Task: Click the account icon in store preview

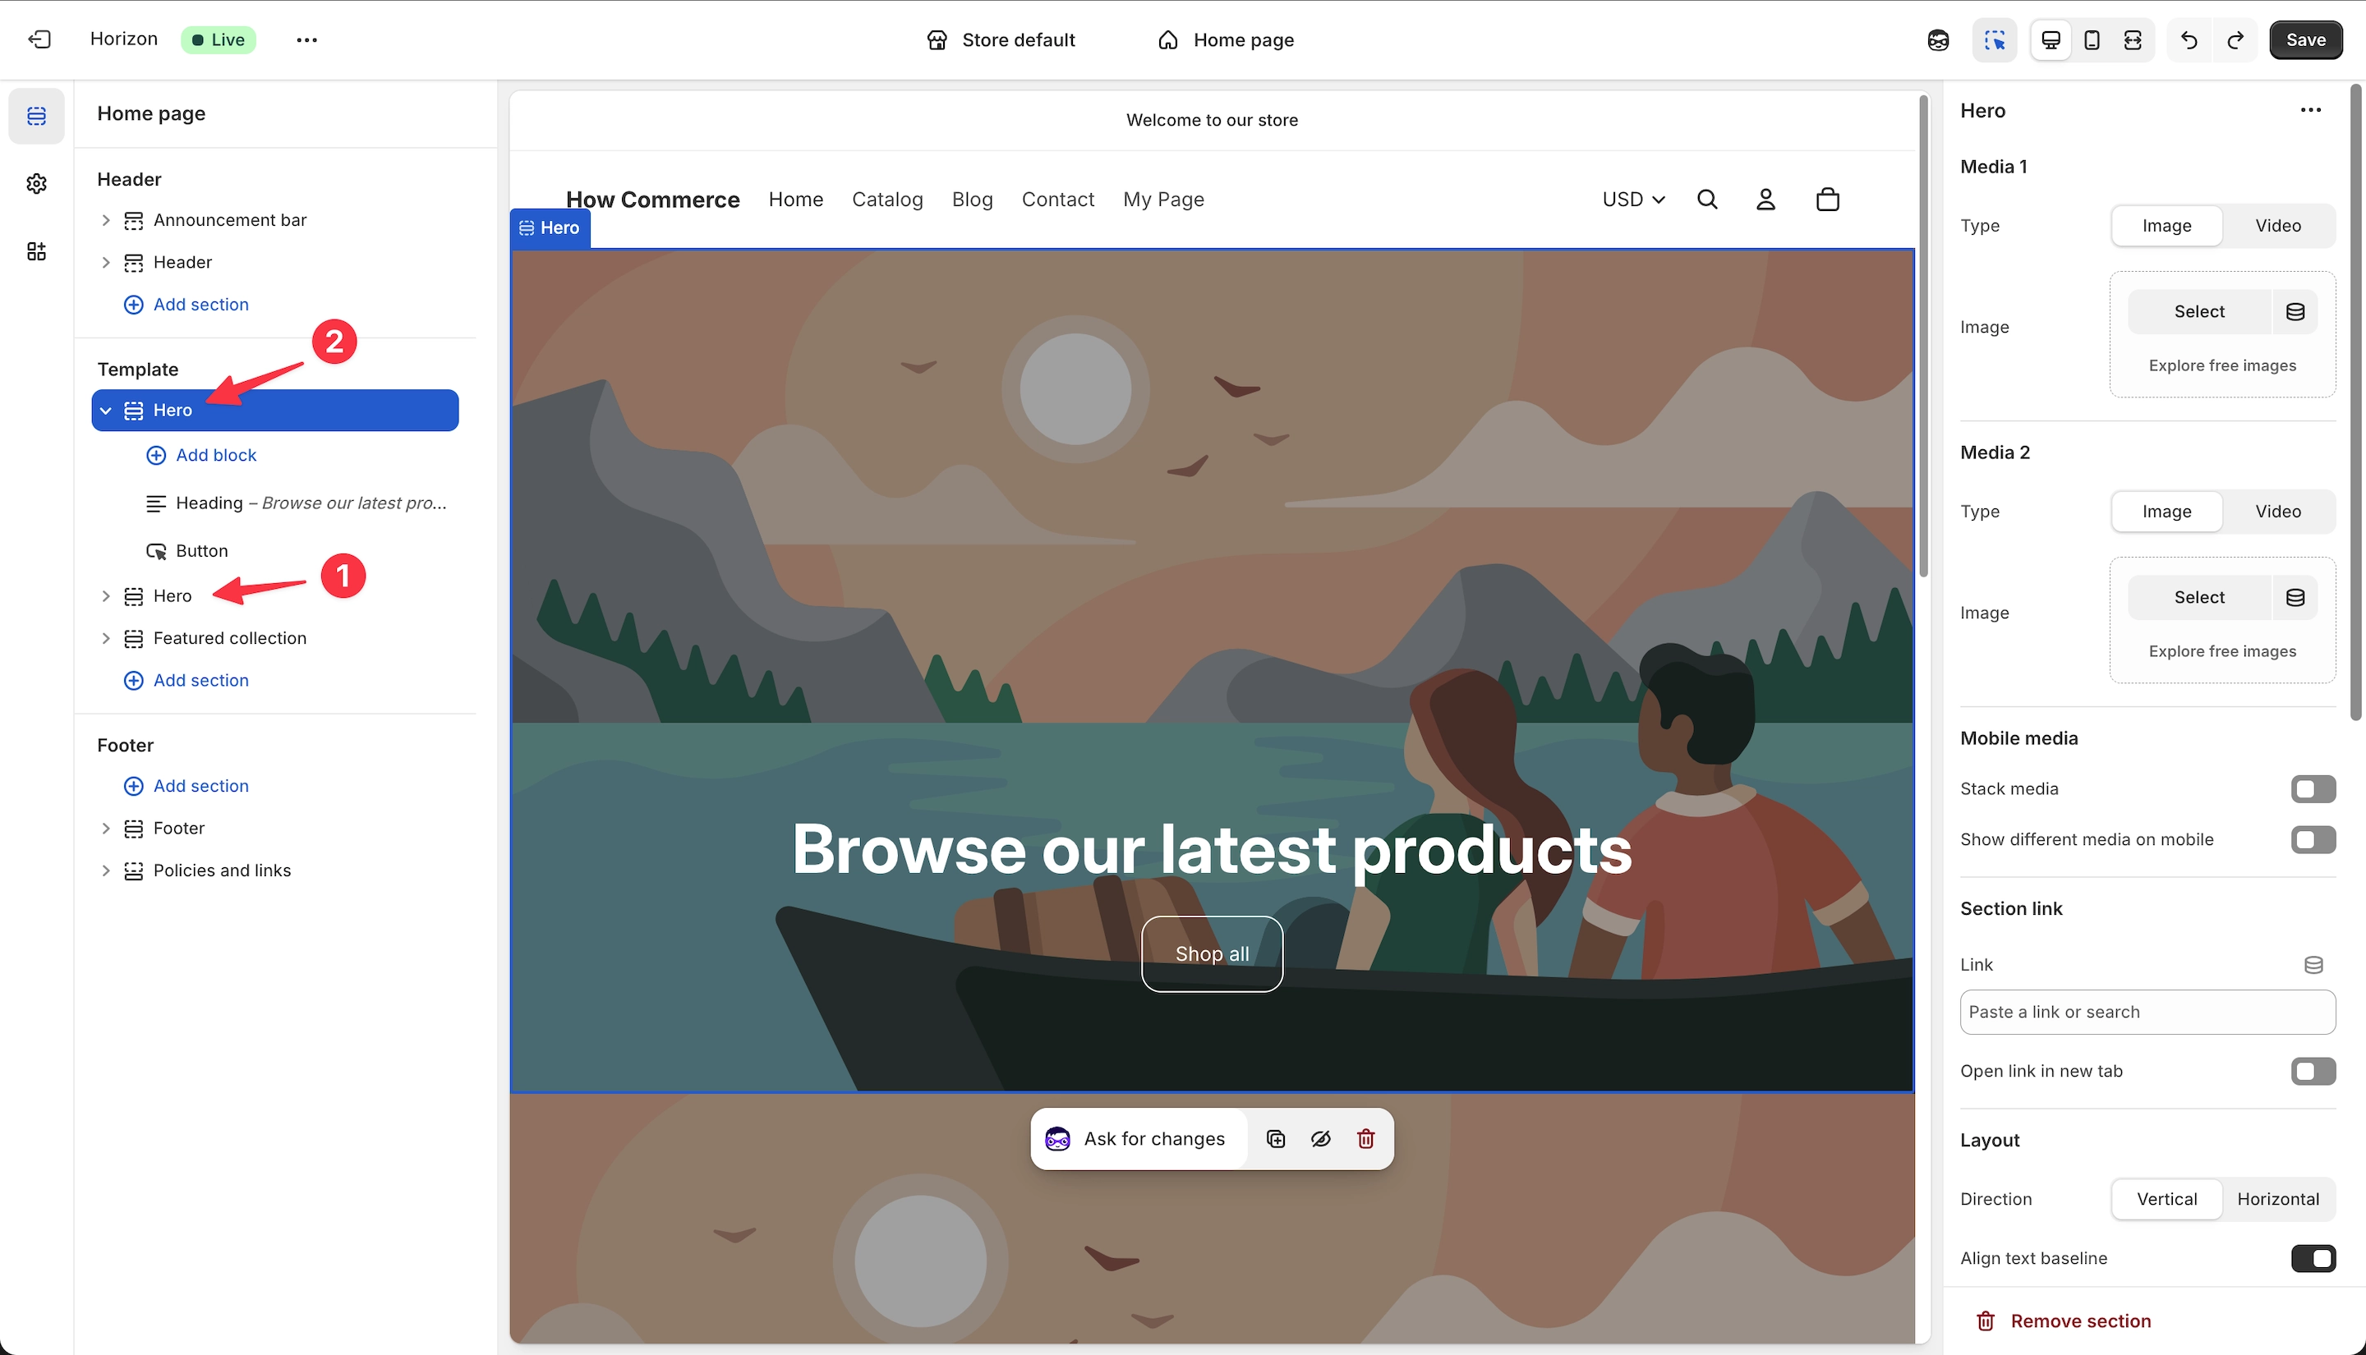Action: pos(1765,200)
